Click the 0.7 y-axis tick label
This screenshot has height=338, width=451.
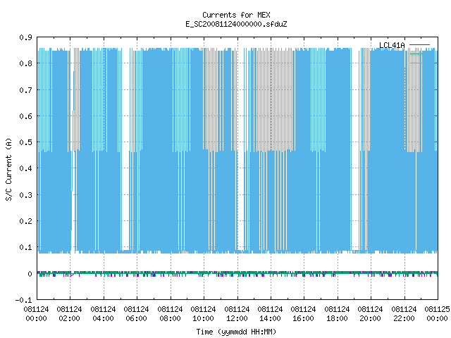(25, 90)
